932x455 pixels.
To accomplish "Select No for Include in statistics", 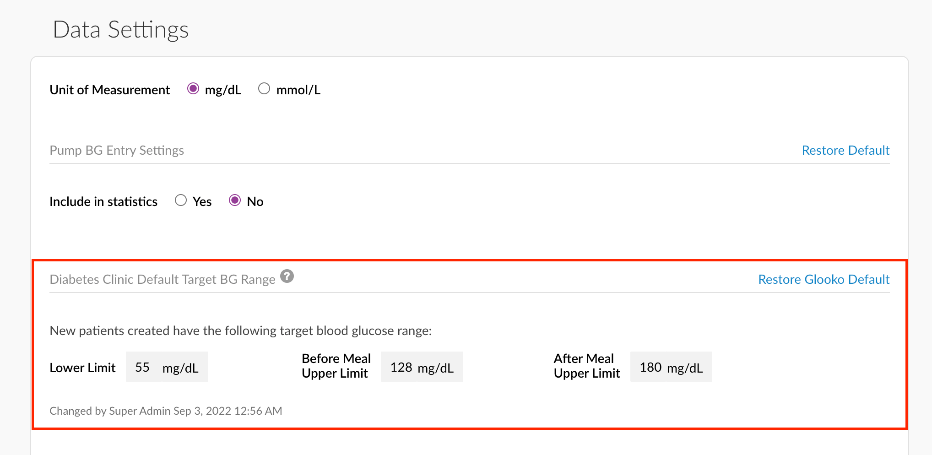I will 235,200.
